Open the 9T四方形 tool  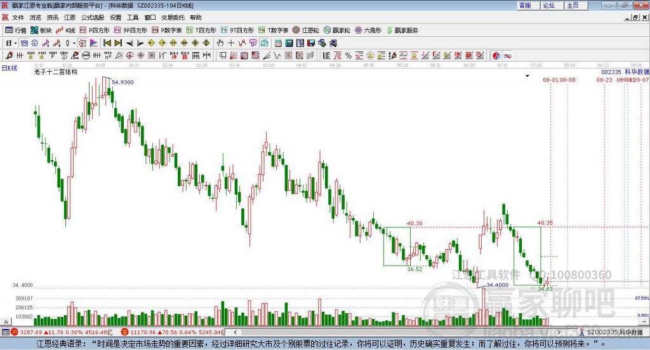237,30
